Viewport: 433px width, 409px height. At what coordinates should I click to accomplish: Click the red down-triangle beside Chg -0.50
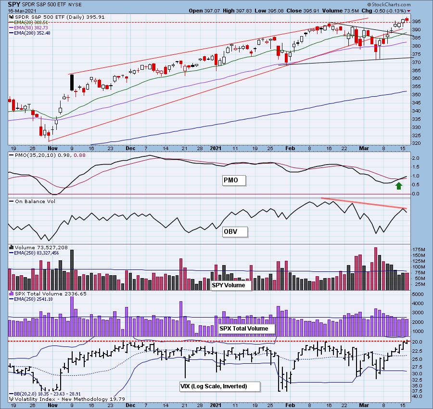(408, 11)
